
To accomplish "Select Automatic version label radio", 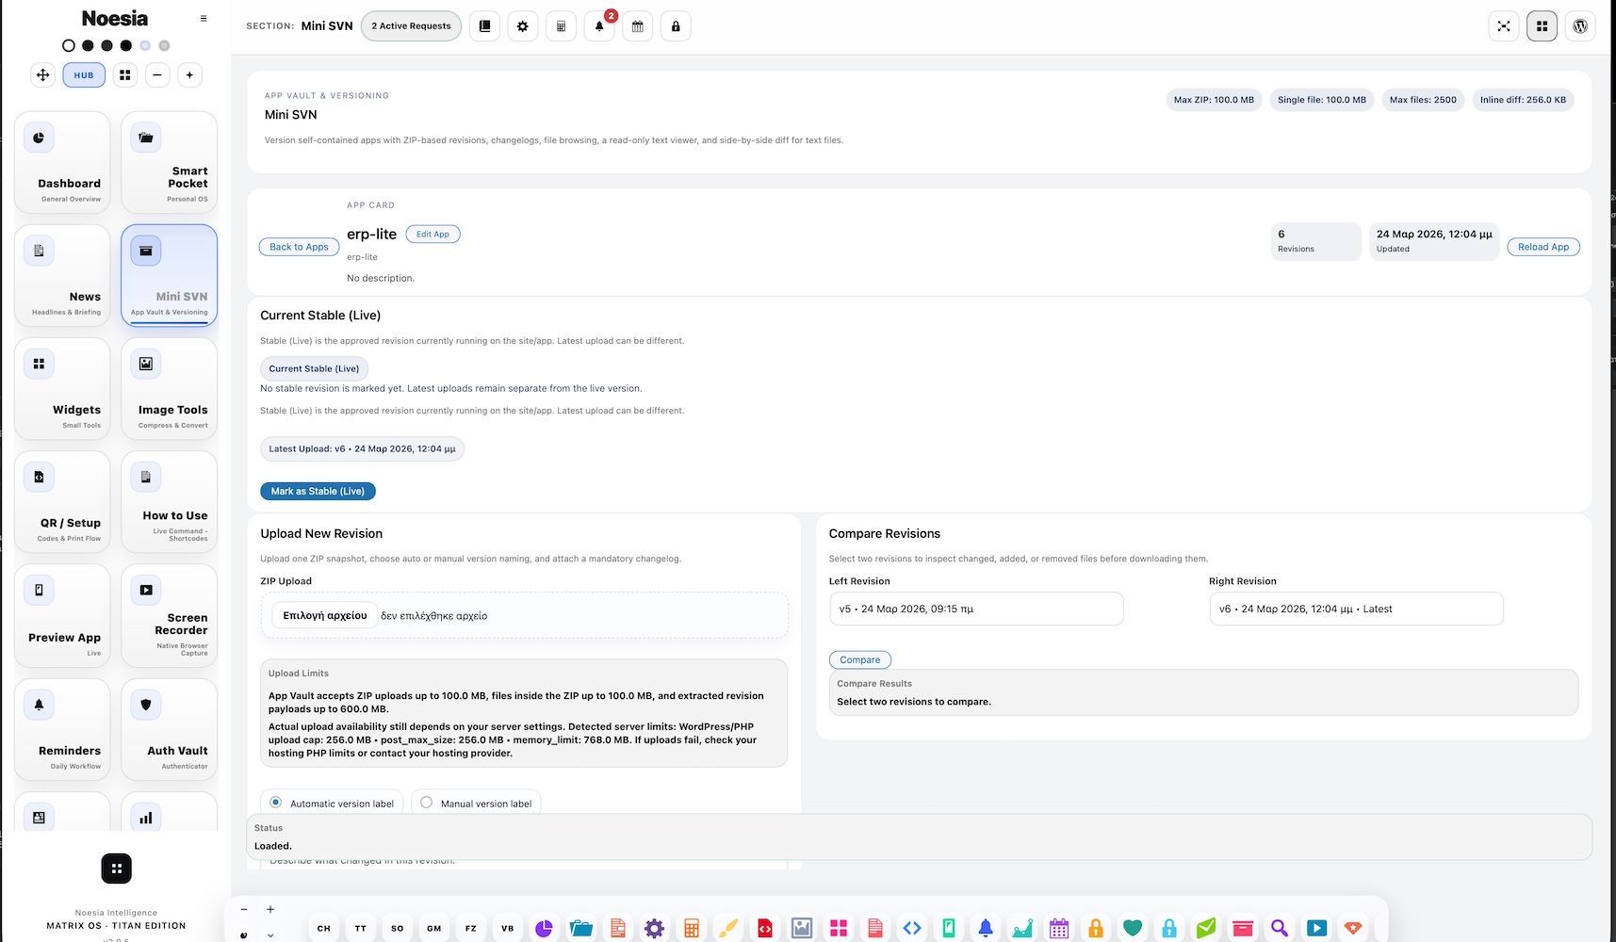I will click(x=275, y=803).
